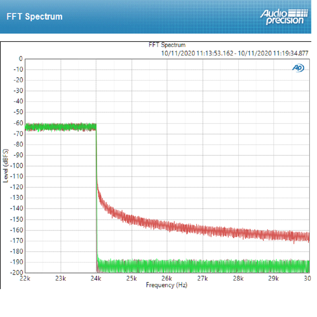Click the 26k frequency tick label
Image resolution: width=317 pixels, height=317 pixels.
[167, 279]
